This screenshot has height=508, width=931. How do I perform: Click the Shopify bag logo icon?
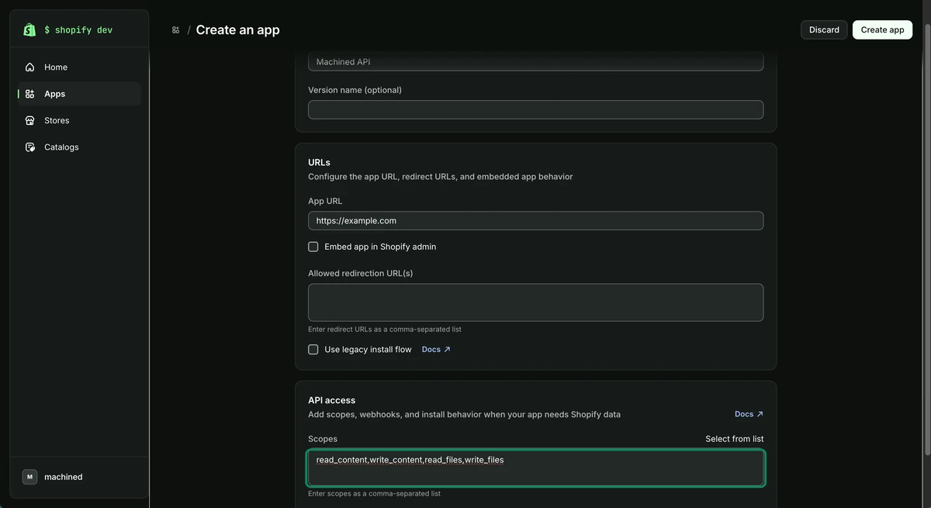coord(29,29)
